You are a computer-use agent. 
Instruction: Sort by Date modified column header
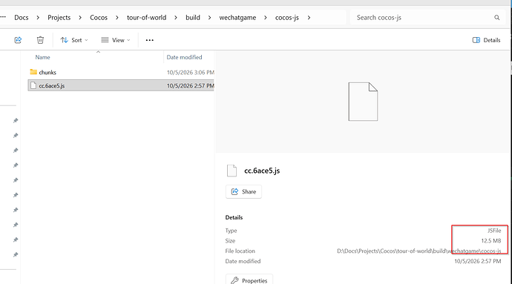coord(185,57)
